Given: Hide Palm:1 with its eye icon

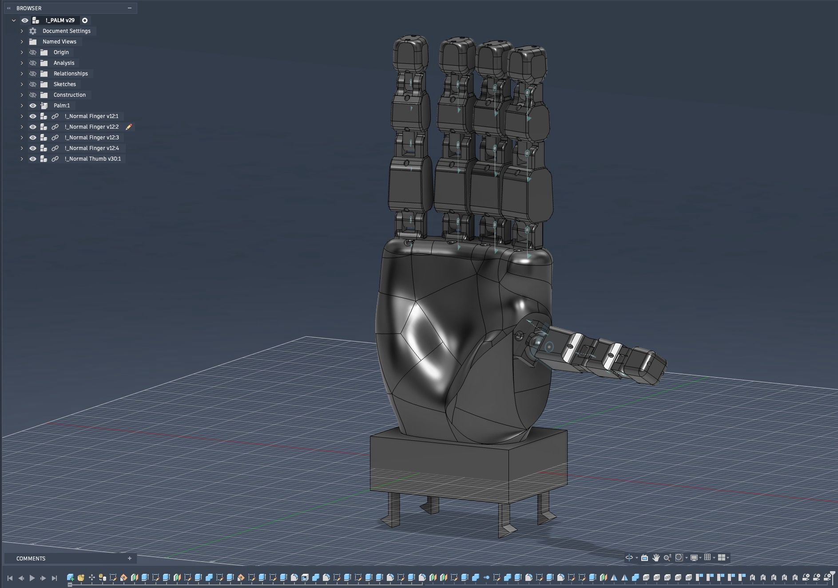Looking at the screenshot, I should tap(33, 106).
